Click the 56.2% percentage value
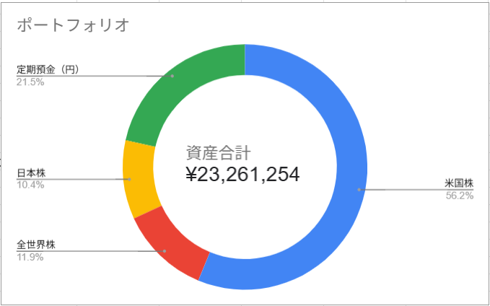490x306 pixels. (x=459, y=196)
